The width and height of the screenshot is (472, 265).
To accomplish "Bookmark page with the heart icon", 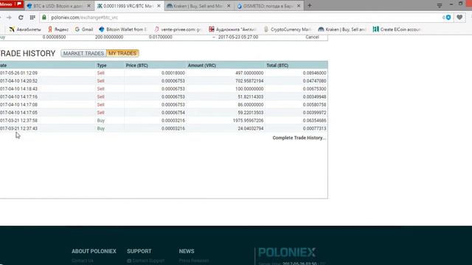I will 459,18.
